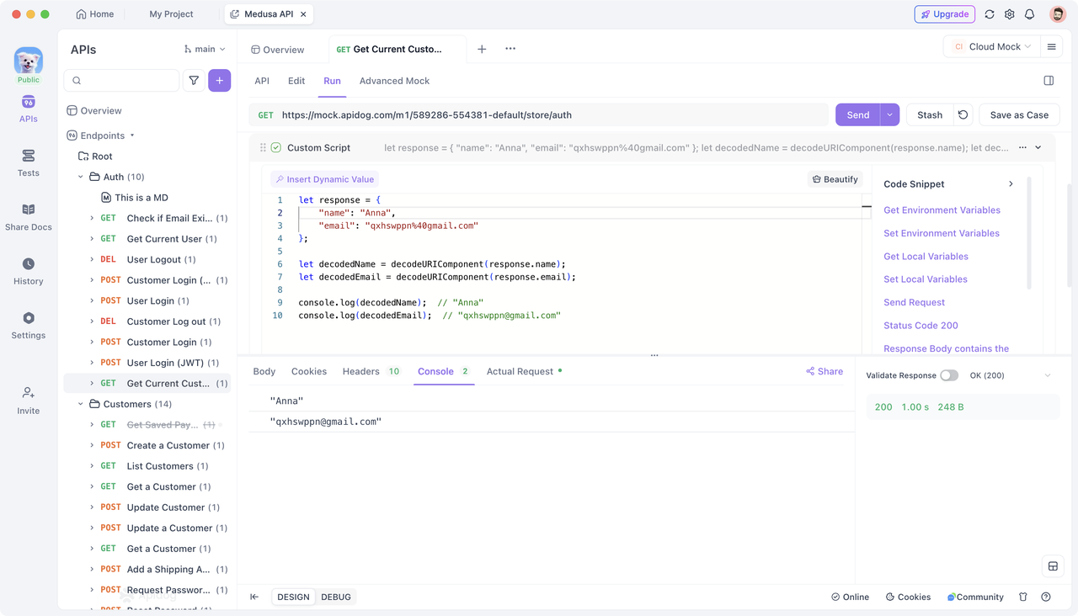1078x616 pixels.
Task: Insert Status Code 200 snippet
Action: 921,326
